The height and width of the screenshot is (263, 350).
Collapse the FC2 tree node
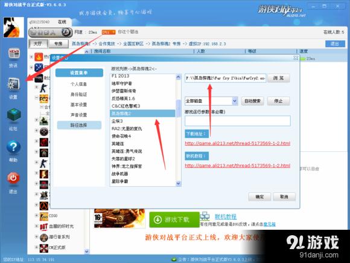(36, 98)
